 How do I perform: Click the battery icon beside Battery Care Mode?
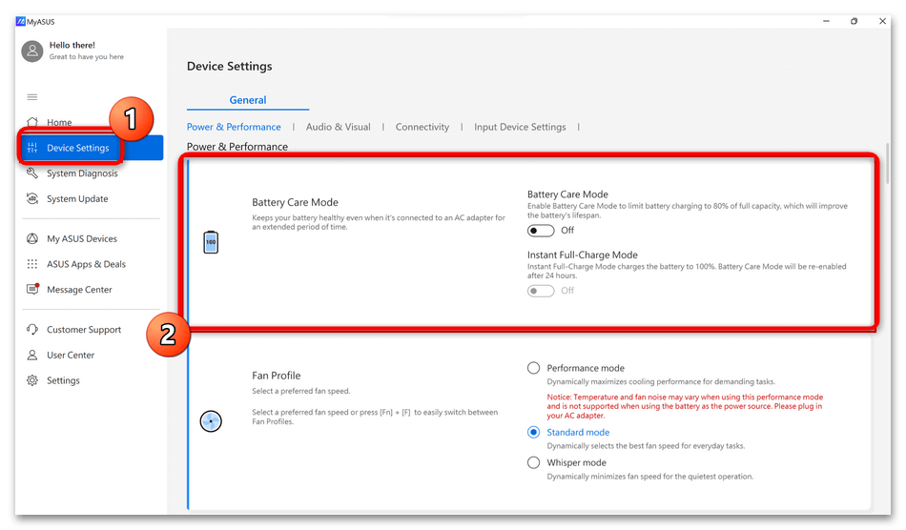coord(211,242)
